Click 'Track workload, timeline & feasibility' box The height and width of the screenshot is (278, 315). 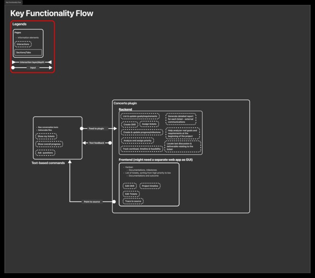coord(142,149)
